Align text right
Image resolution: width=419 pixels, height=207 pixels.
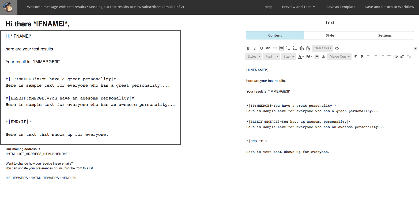[382, 57]
